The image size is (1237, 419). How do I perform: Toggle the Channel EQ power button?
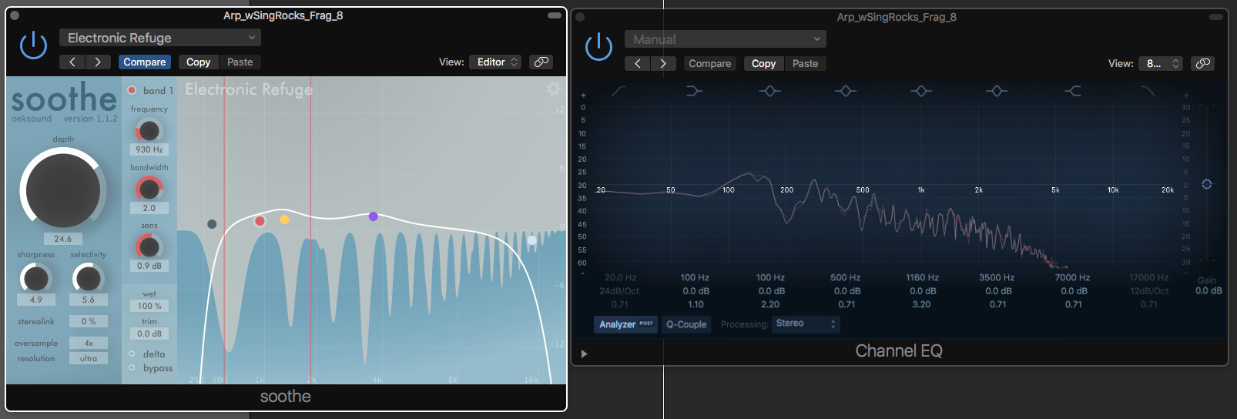coord(598,46)
